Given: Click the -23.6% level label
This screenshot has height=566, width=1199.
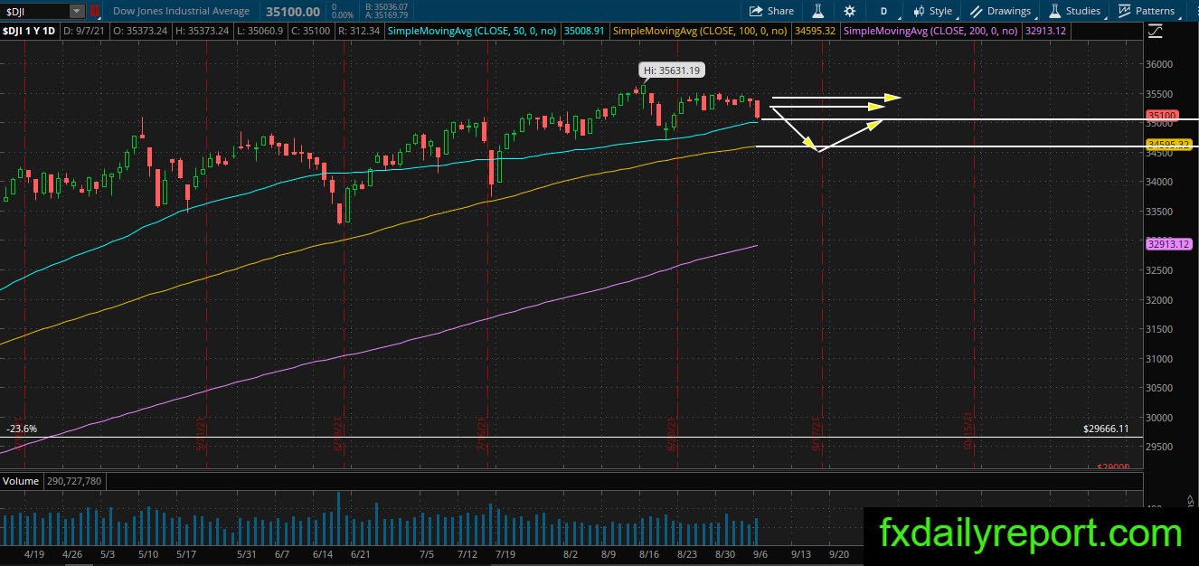Looking at the screenshot, I should (x=21, y=429).
